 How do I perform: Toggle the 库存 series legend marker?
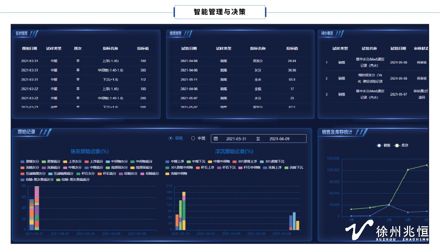[397, 145]
